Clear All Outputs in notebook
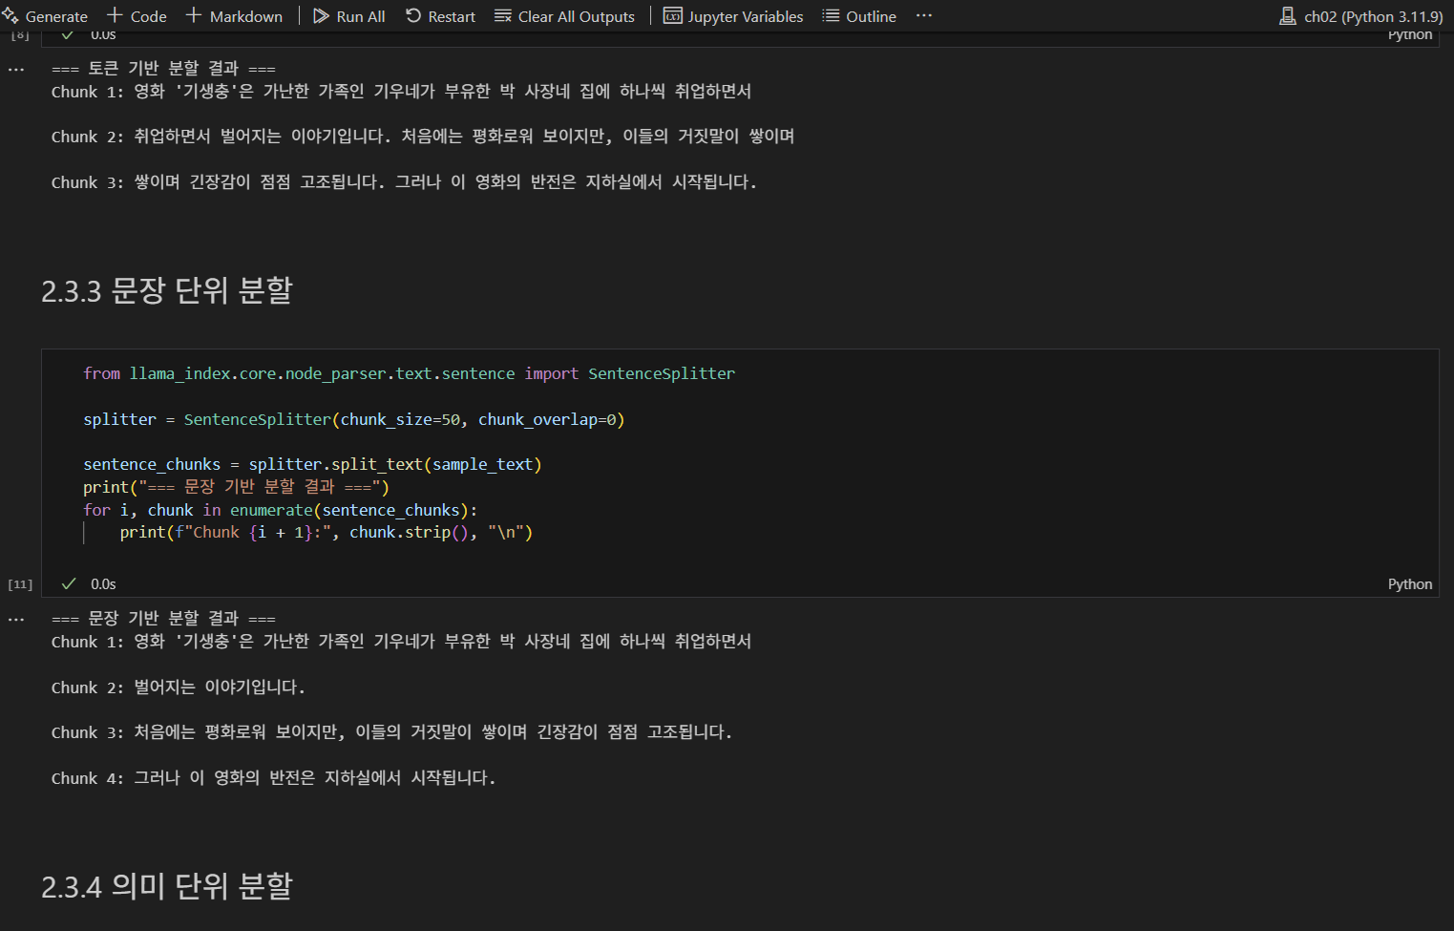Viewport: 1454px width, 931px height. click(564, 16)
